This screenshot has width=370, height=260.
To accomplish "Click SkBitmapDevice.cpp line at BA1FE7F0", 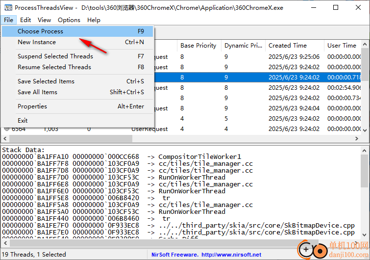I will click(x=178, y=225).
